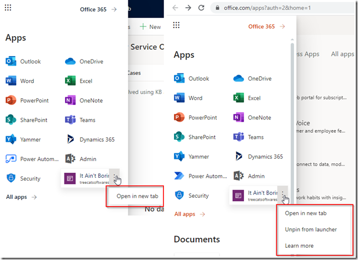
Task: Go back with the browser back arrow
Action: (x=175, y=8)
